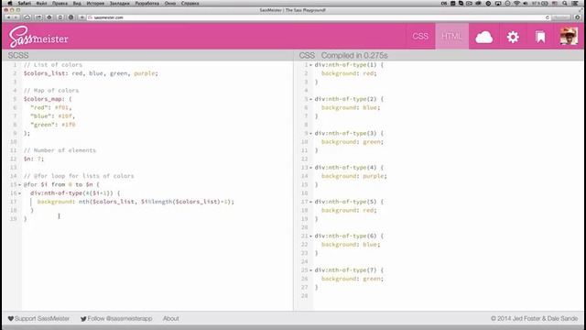Screen dimensions: 586x330
Task: Collapse the @for loop at SCSS line 15
Action: coord(19,184)
